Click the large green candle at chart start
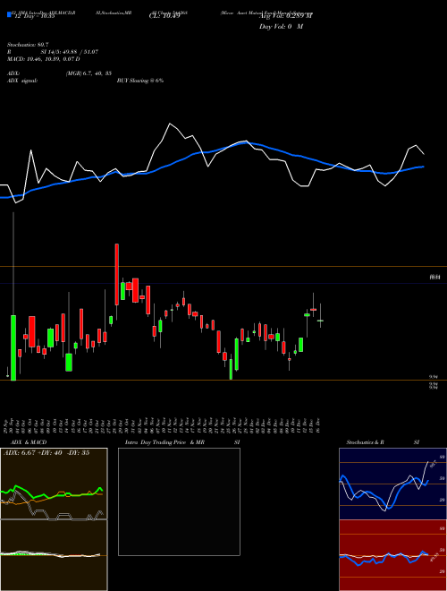Image resolution: width=447 pixels, height=591 pixels. (13, 347)
